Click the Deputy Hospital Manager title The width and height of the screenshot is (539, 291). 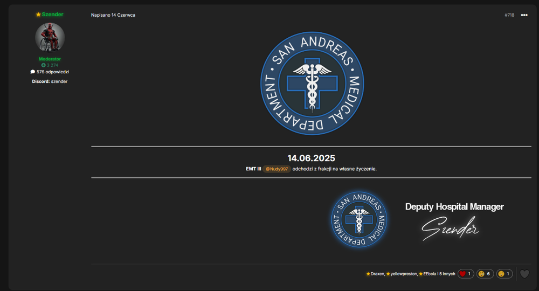(x=454, y=206)
